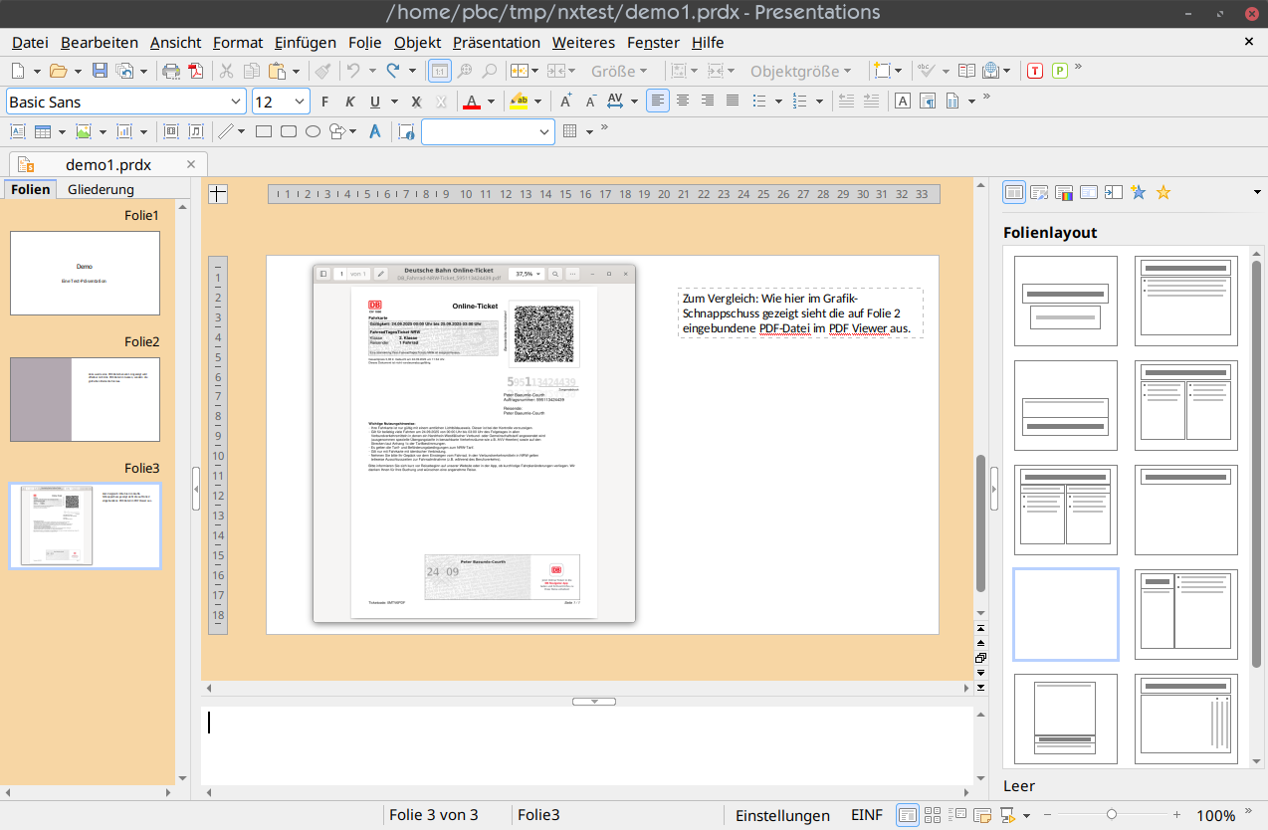Click the zoom slider handle
Screen dimensions: 1268x830
point(1112,814)
